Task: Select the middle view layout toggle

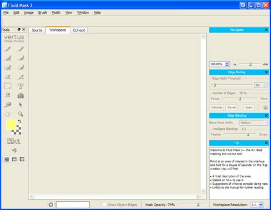Action: tap(14, 159)
